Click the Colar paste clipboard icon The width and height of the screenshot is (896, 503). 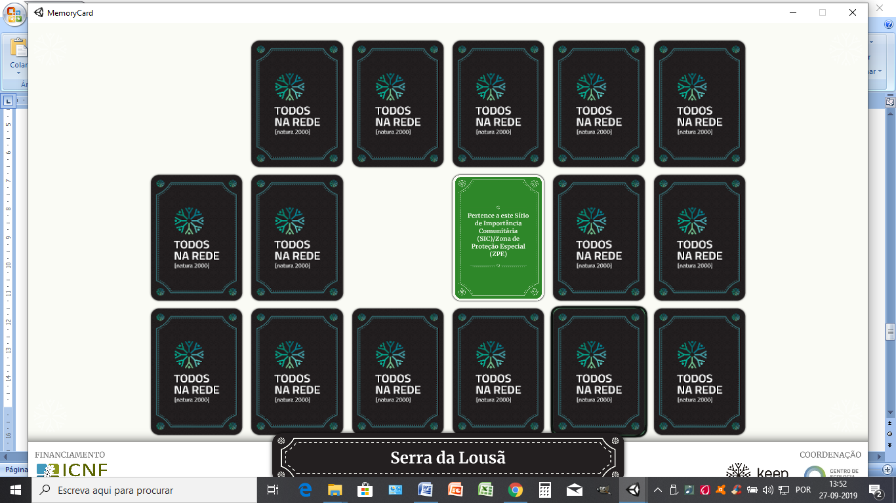(18, 49)
